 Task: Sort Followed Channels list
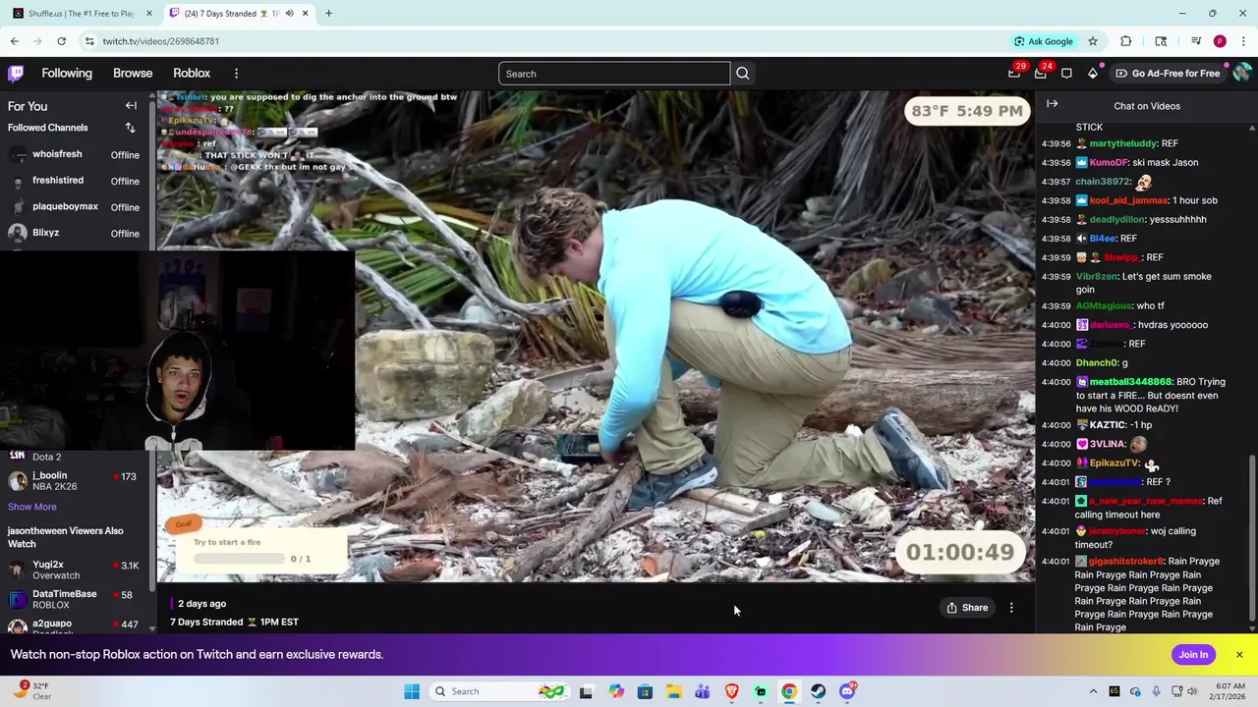click(130, 128)
